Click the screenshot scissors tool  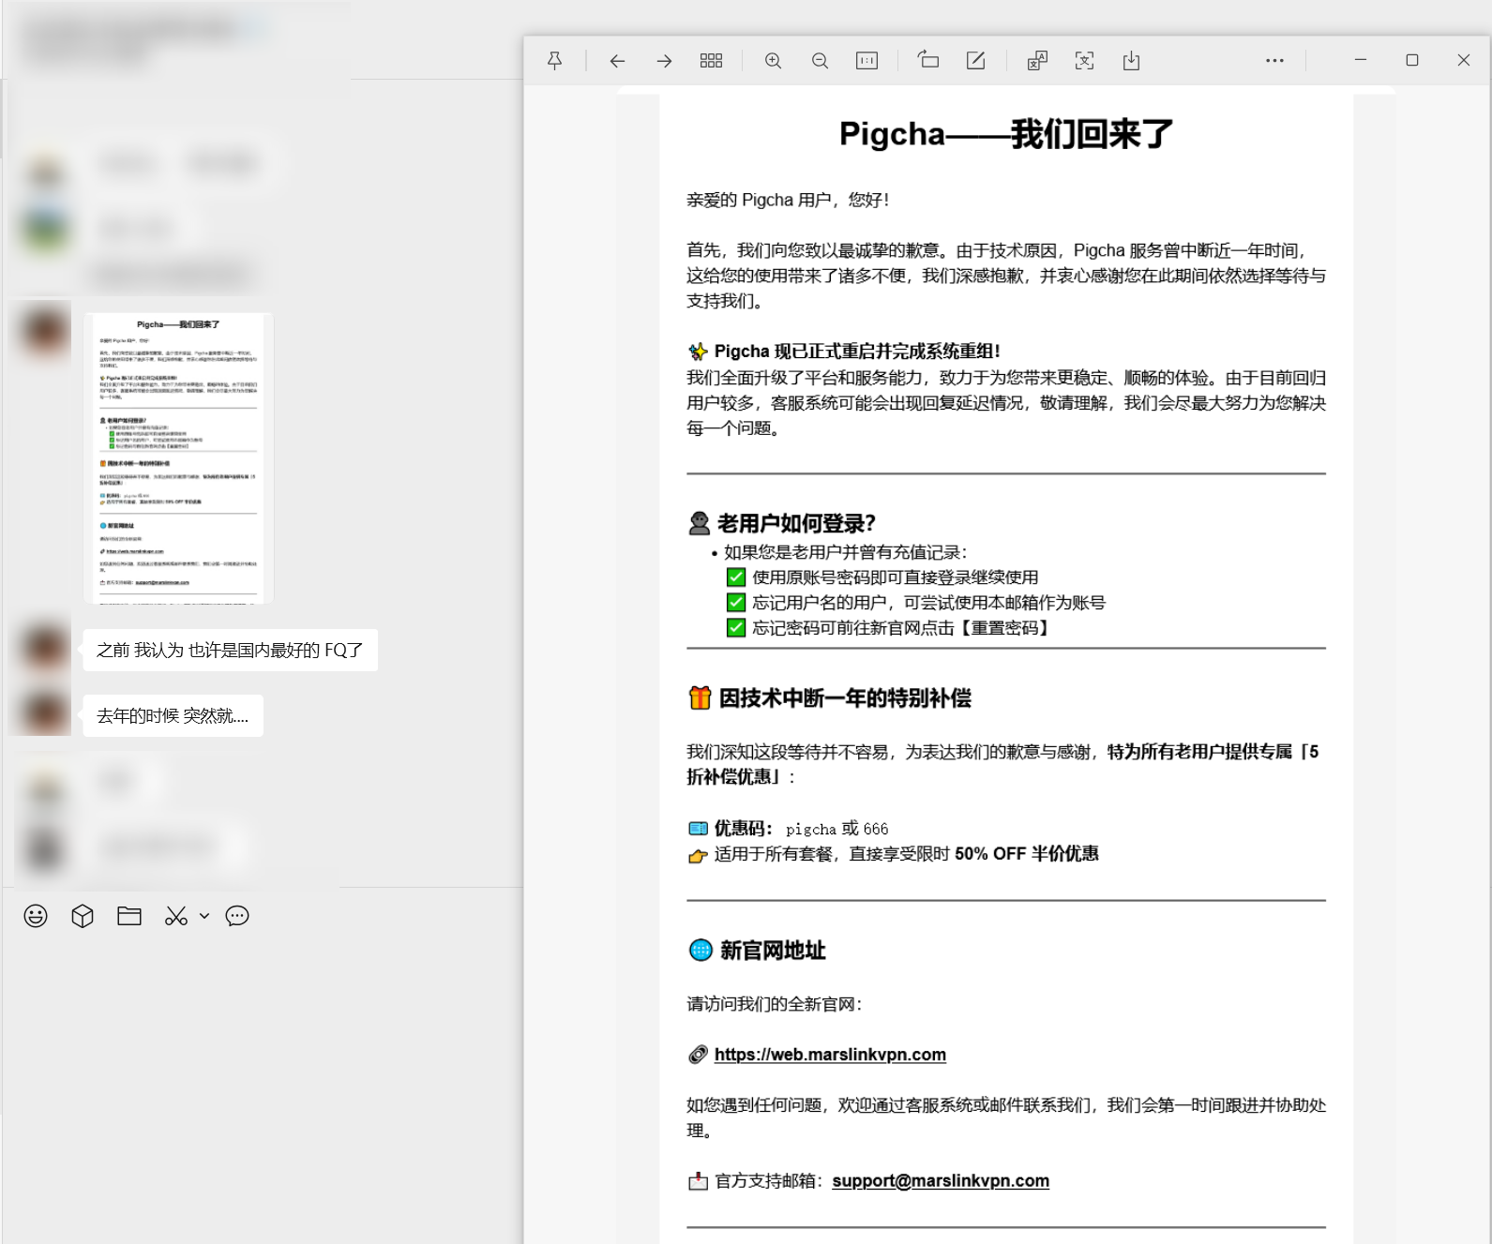tap(175, 916)
